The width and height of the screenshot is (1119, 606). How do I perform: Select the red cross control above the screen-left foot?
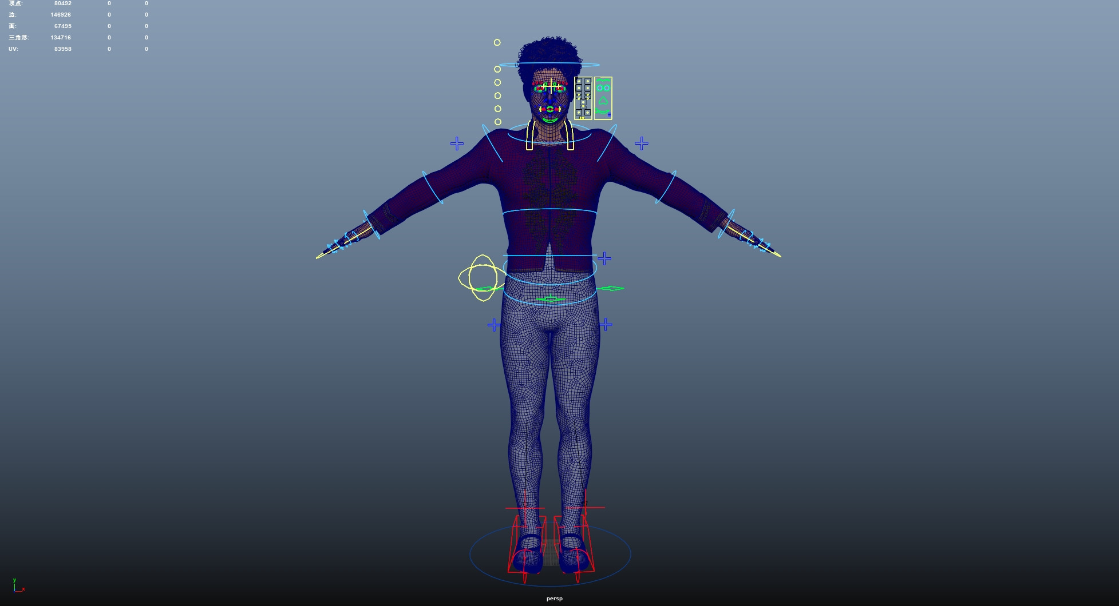click(525, 508)
